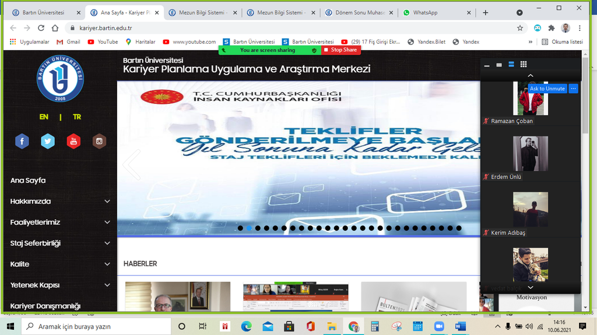The height and width of the screenshot is (335, 597).
Task: Show more bookmarks with double chevron
Action: [x=531, y=42]
